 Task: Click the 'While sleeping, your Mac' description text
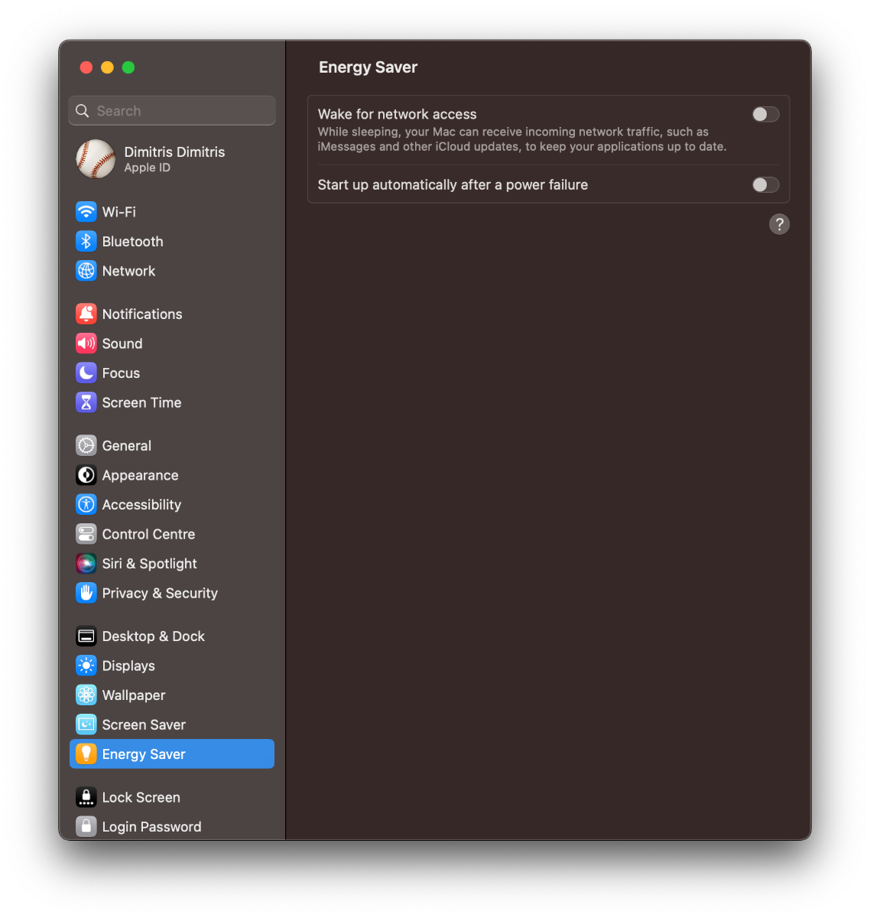522,139
